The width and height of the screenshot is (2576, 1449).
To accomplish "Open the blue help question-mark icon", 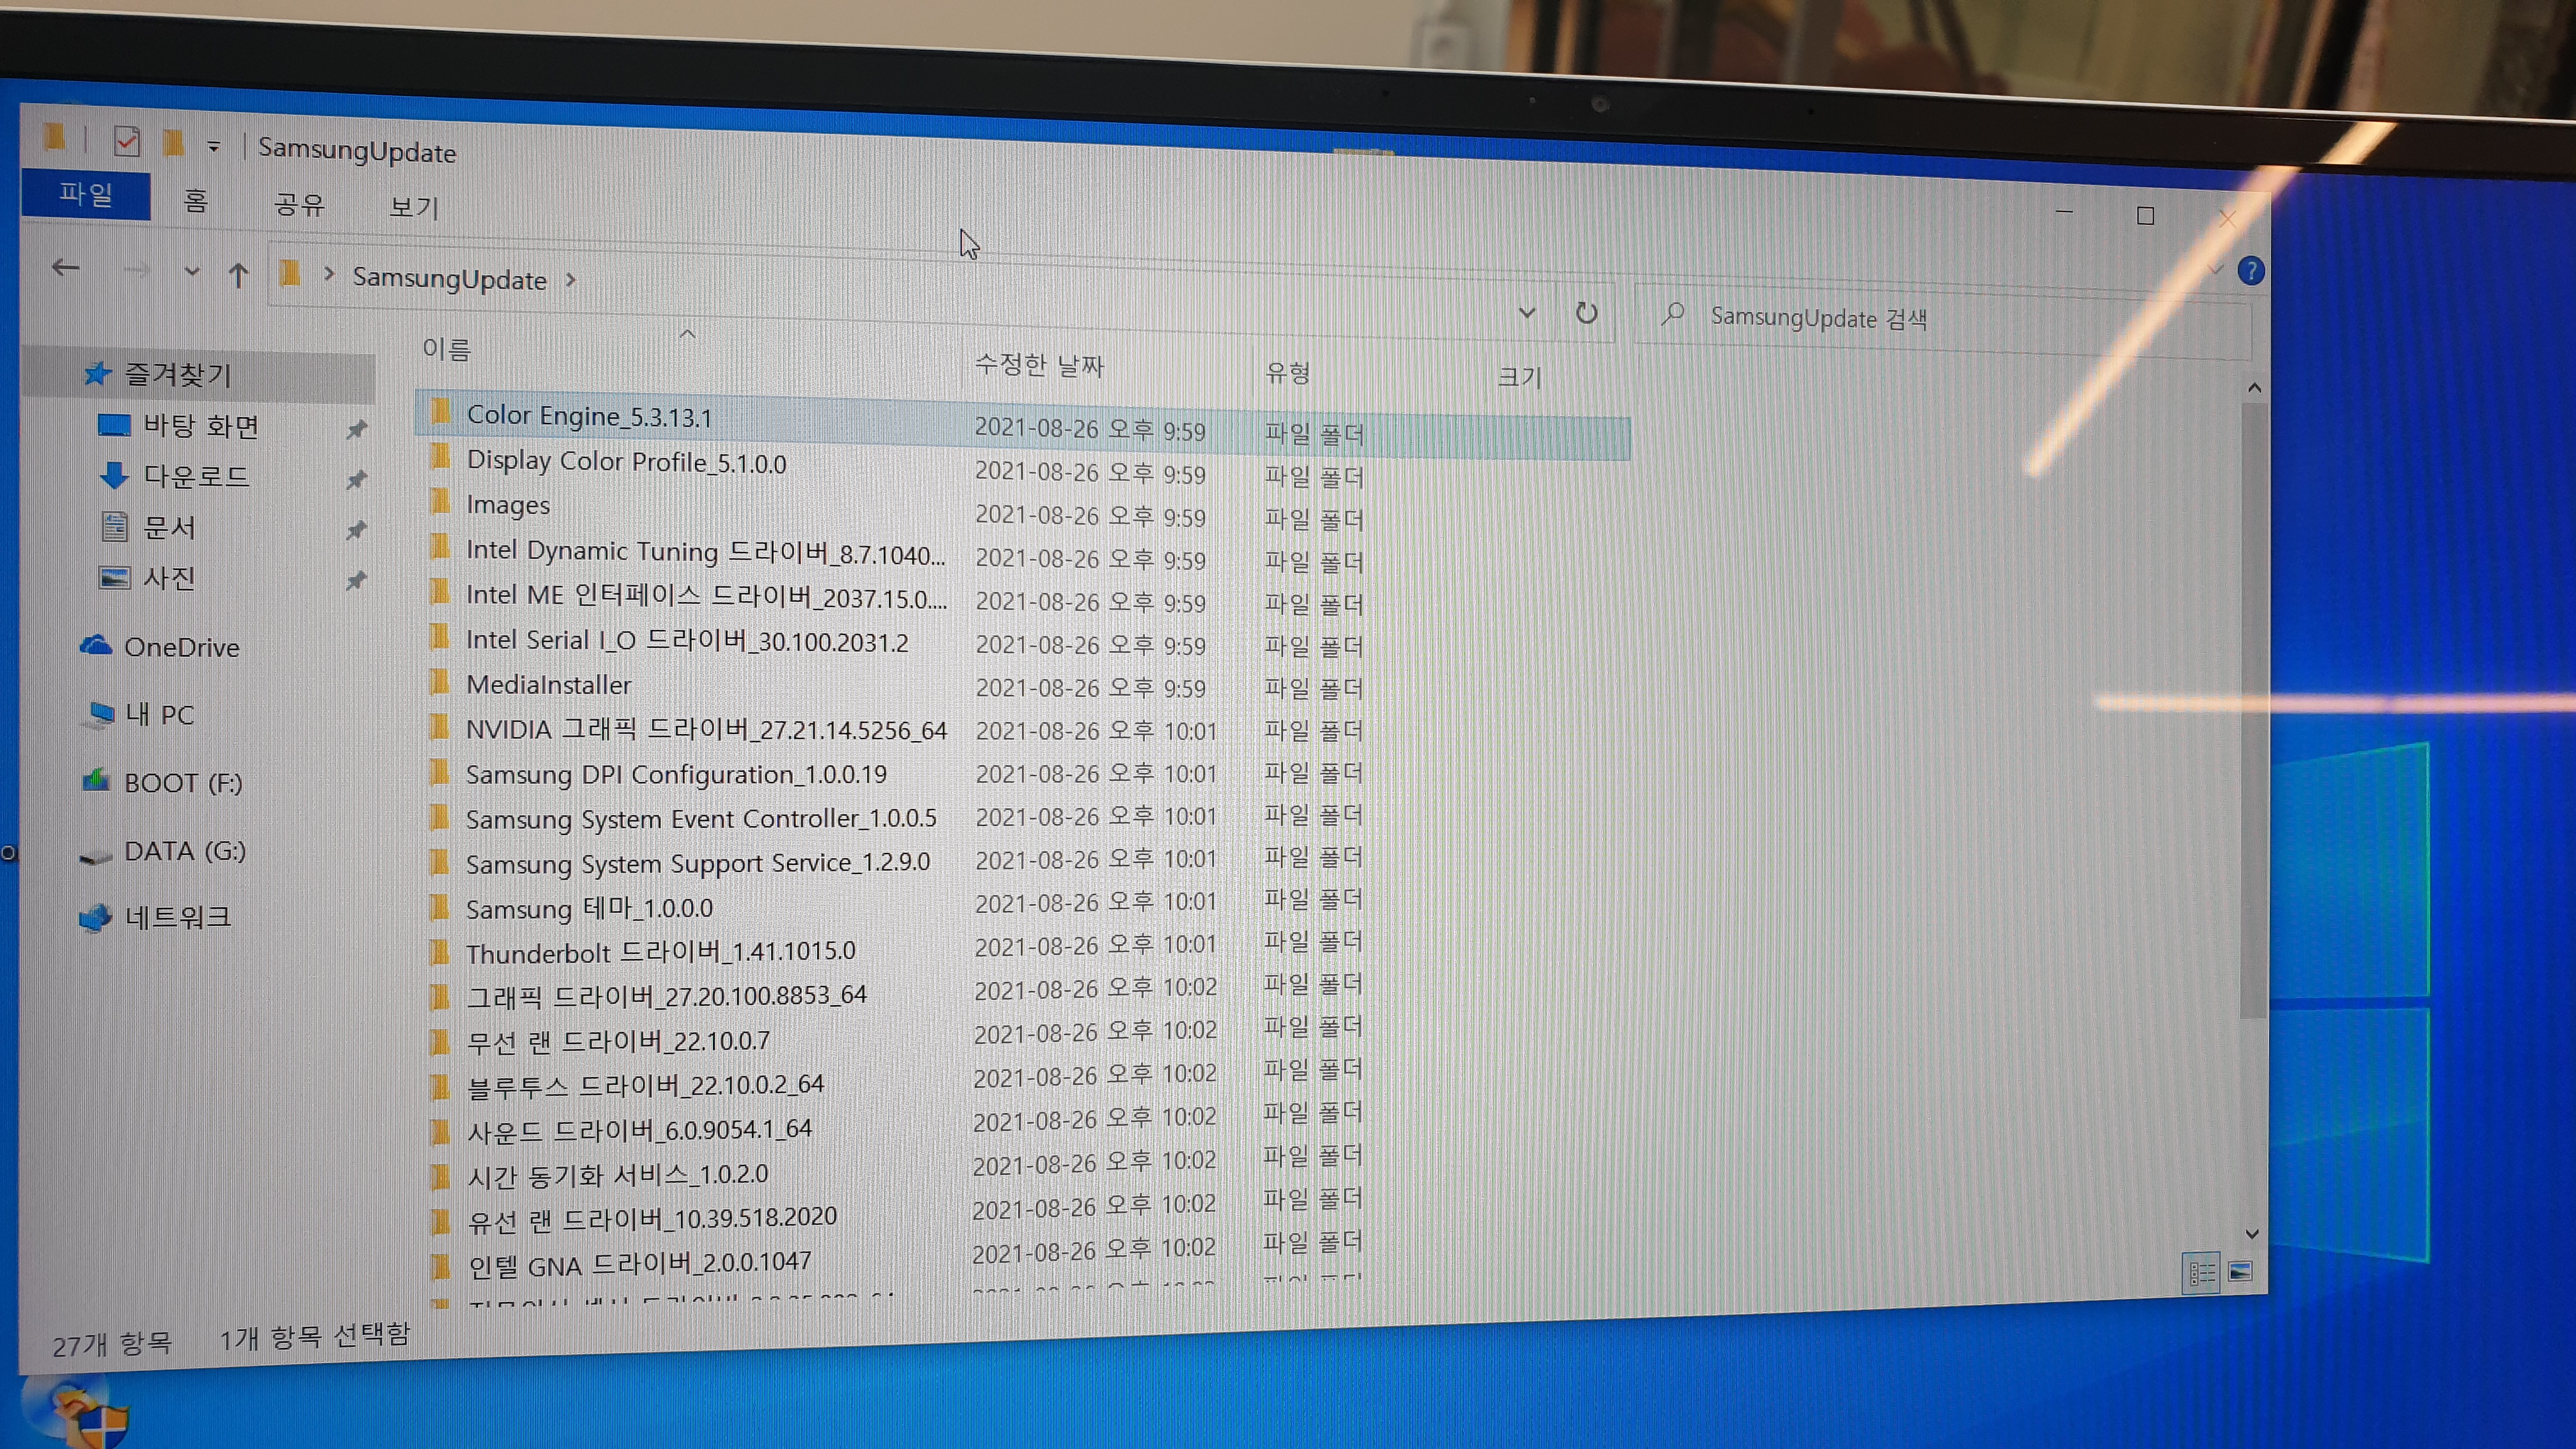I will tap(2251, 271).
